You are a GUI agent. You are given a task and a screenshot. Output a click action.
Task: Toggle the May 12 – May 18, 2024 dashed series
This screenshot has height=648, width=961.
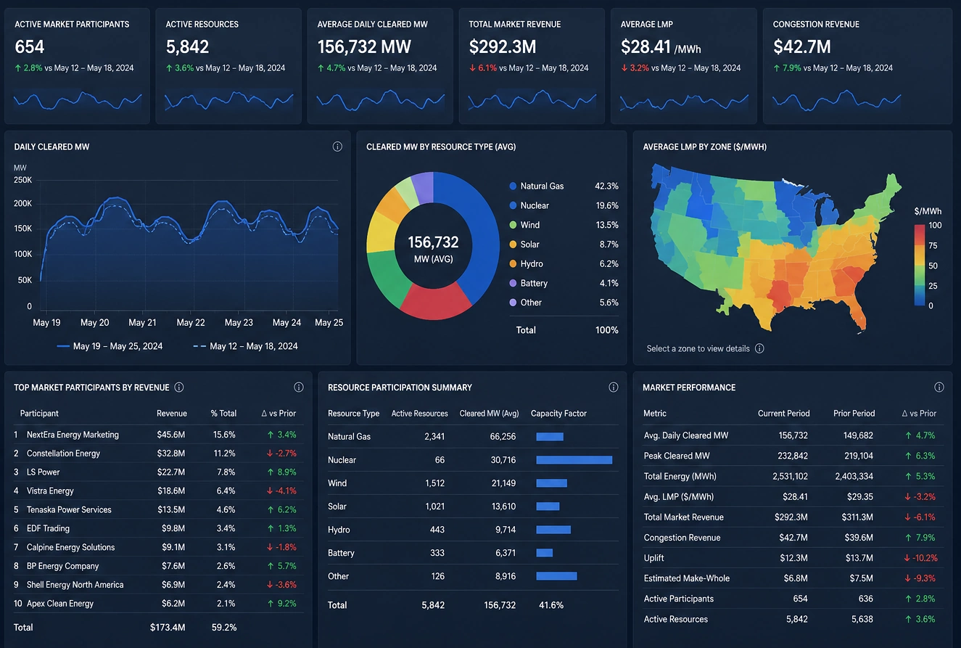[x=245, y=346]
